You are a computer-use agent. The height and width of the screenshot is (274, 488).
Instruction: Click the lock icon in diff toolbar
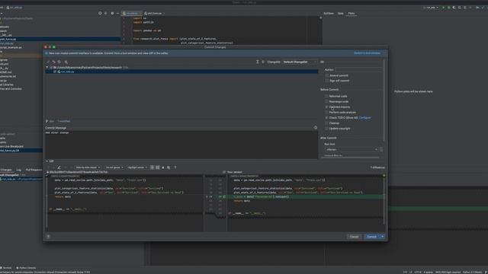coord(162,167)
